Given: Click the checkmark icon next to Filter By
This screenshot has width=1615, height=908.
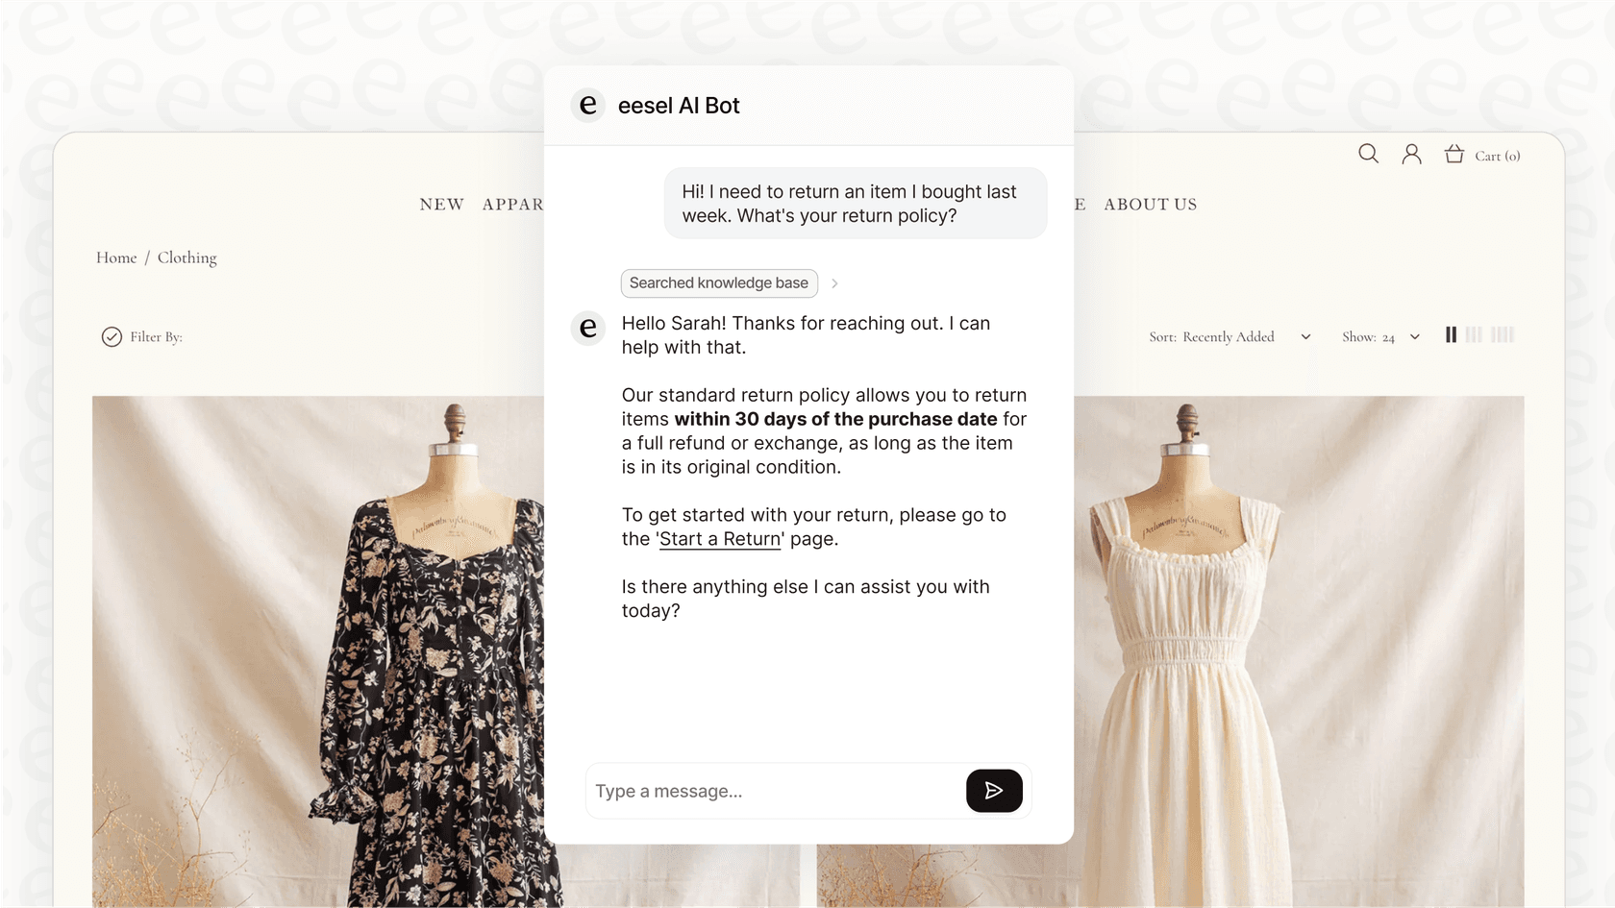Looking at the screenshot, I should (x=112, y=336).
